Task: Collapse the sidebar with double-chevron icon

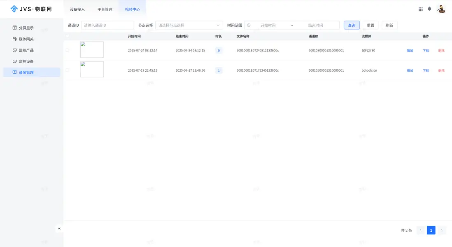Action: coord(59,228)
